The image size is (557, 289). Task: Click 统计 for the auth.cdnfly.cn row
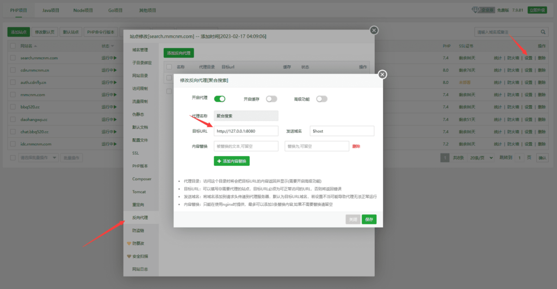(497, 83)
